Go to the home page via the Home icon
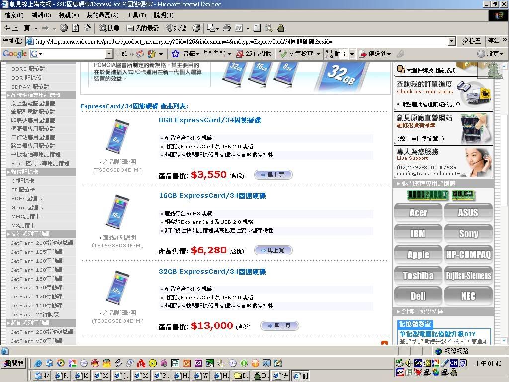The height and width of the screenshot is (382, 509). click(87, 28)
